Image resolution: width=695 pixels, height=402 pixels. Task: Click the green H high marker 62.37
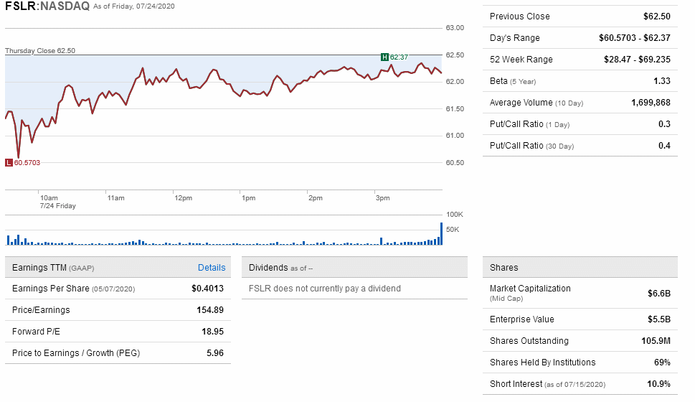(x=394, y=57)
